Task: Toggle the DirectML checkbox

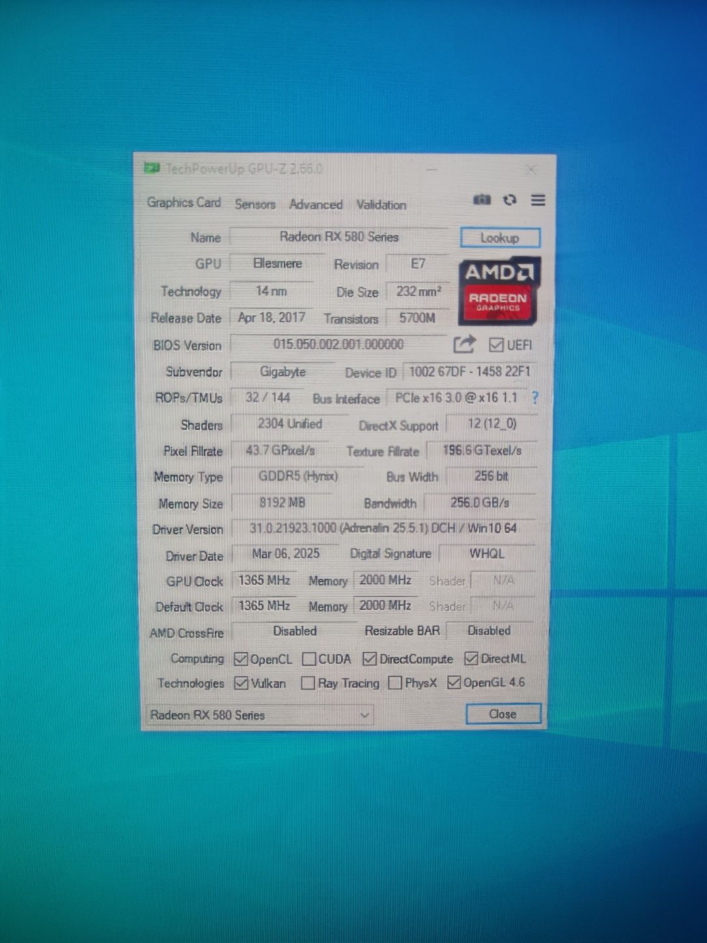Action: (471, 658)
